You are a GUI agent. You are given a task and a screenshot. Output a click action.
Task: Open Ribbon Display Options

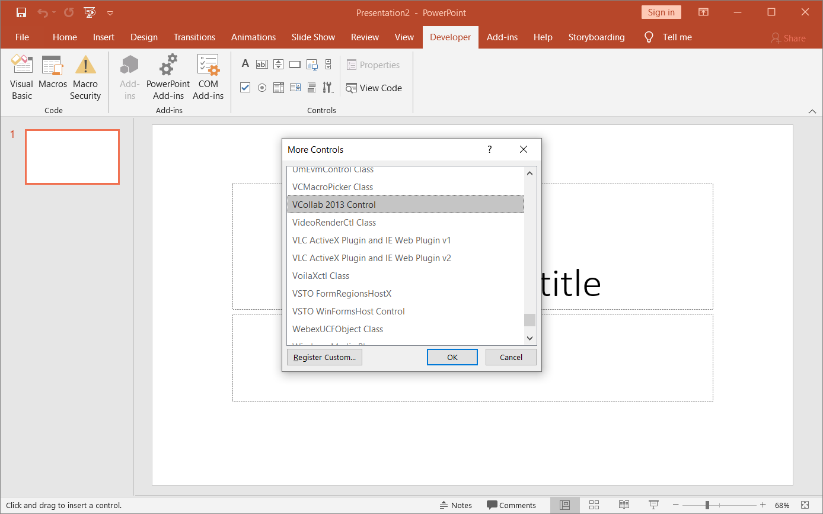pos(703,12)
